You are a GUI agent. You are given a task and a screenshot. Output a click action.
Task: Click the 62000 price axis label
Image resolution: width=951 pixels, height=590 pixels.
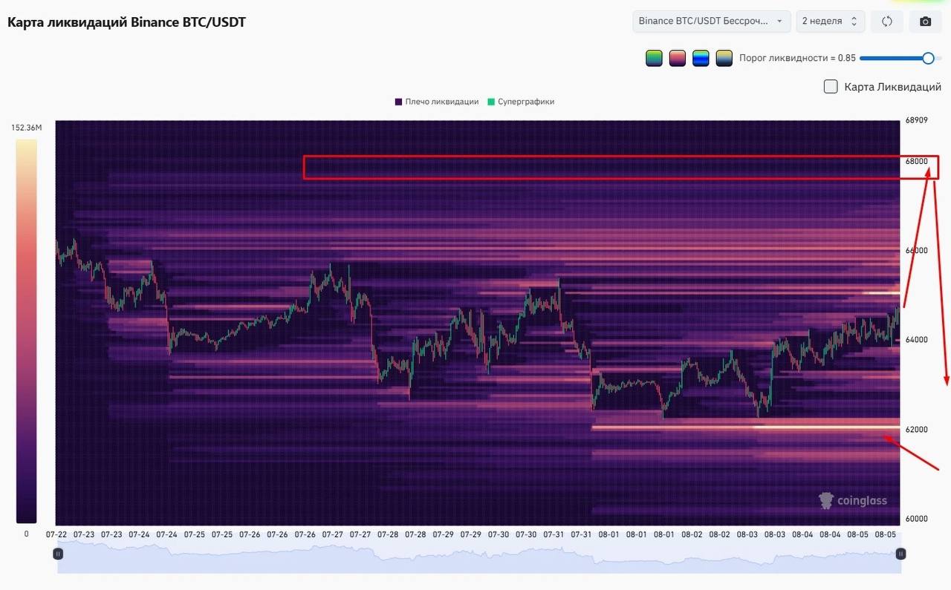pyautogui.click(x=917, y=430)
